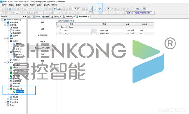Click the red stop toolbar icon
Viewport: 189px width, 114px height.
coord(79,9)
